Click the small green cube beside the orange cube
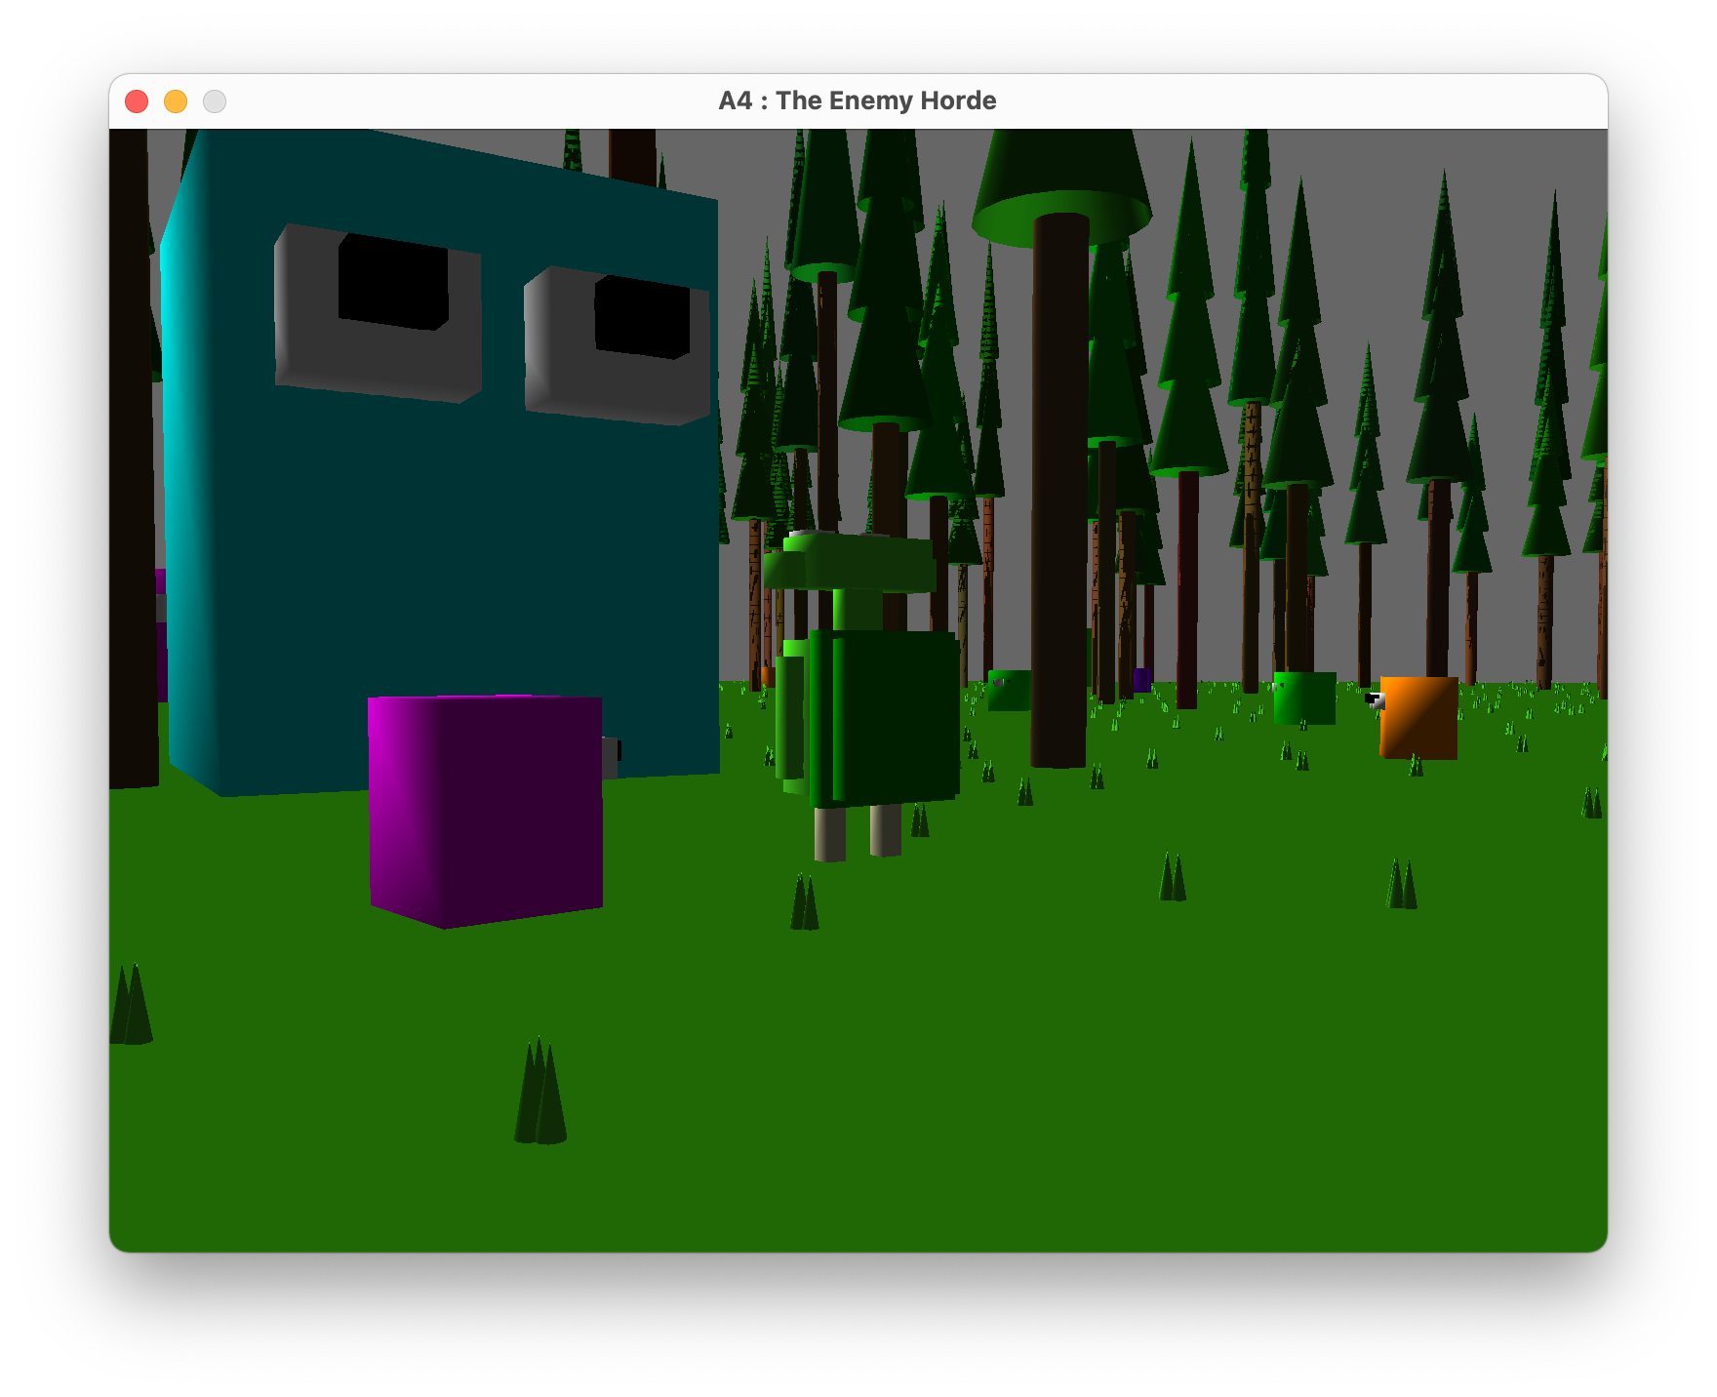The height and width of the screenshot is (1397, 1717). pos(1303,697)
